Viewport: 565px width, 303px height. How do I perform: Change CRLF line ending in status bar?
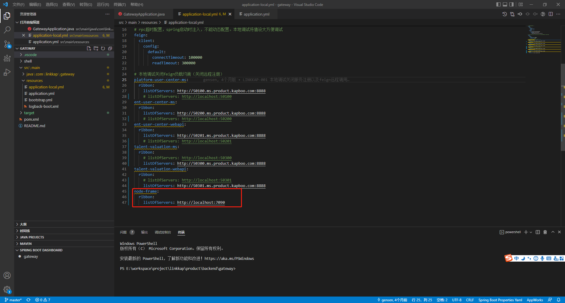click(470, 300)
